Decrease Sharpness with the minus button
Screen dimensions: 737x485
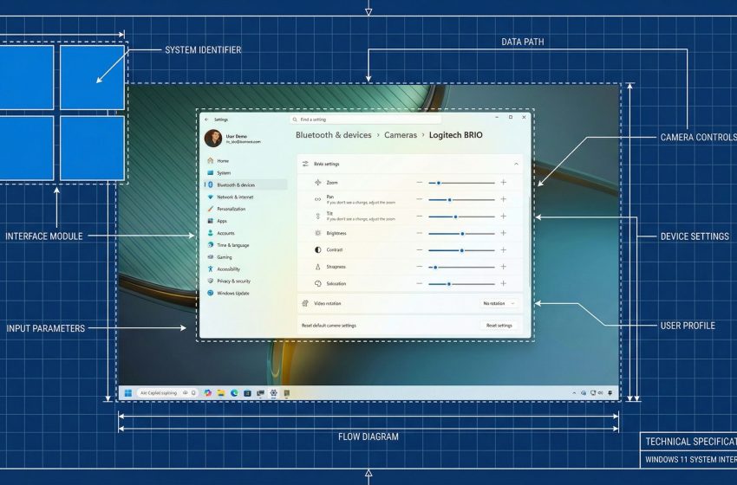[x=420, y=267]
